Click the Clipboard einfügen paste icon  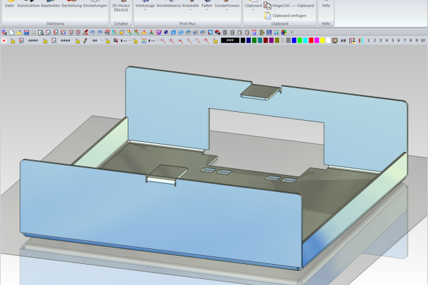pos(268,15)
